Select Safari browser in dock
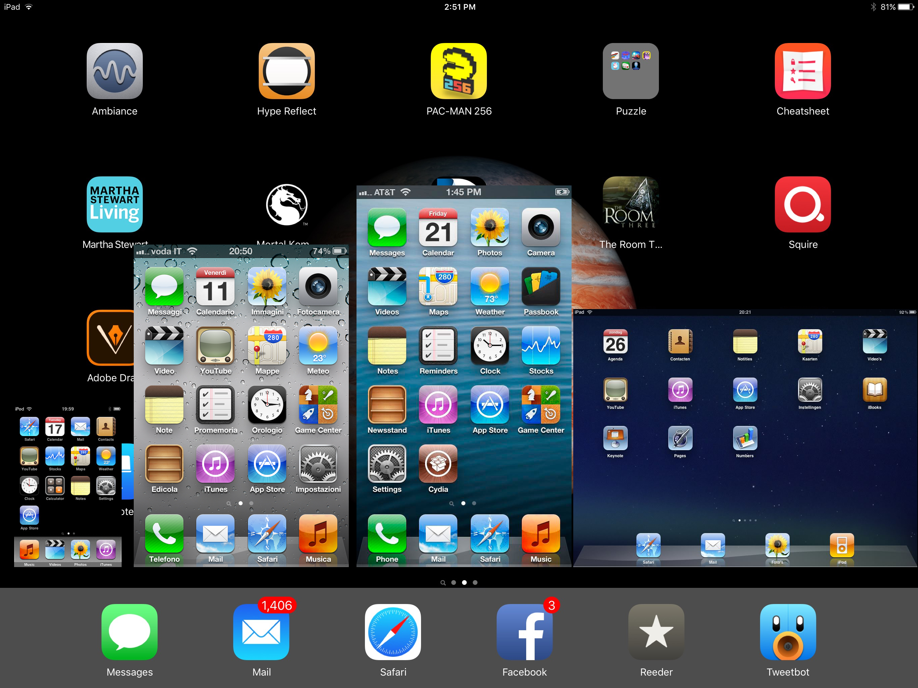Image resolution: width=918 pixels, height=688 pixels. point(391,640)
